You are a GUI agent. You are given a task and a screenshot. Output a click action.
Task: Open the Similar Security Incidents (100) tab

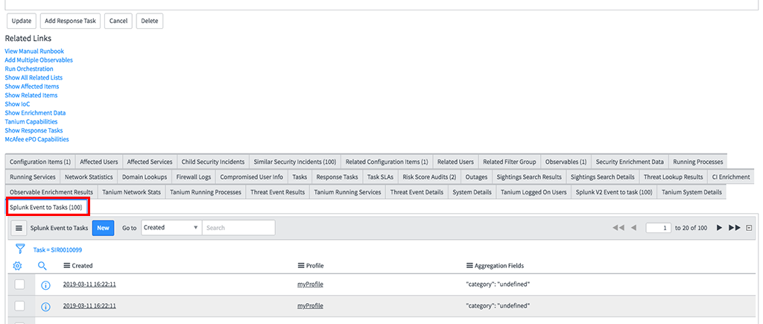295,162
